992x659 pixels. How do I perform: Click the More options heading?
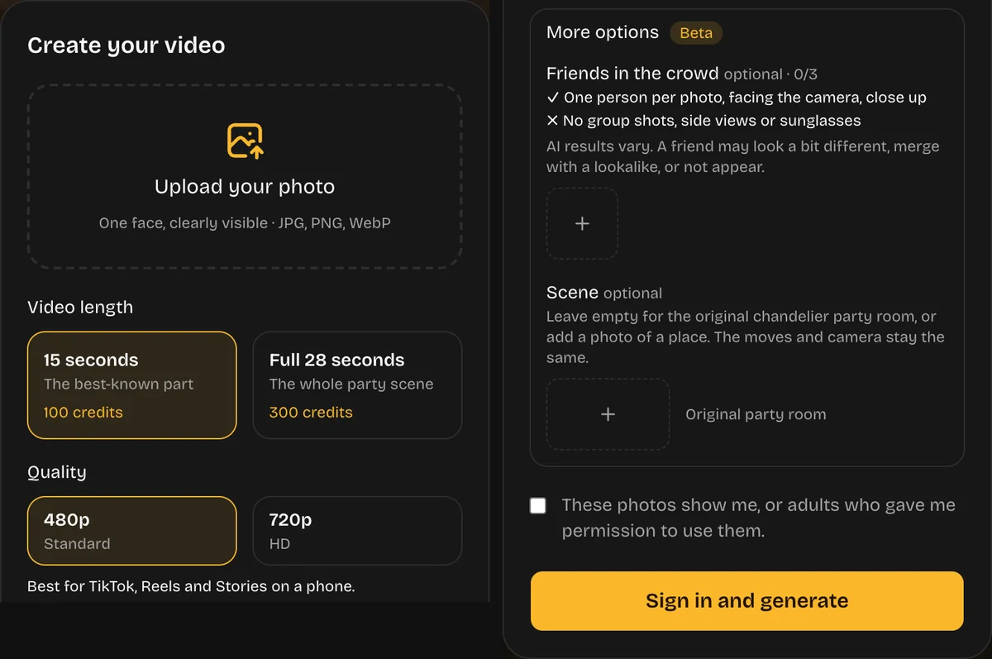[x=603, y=32]
